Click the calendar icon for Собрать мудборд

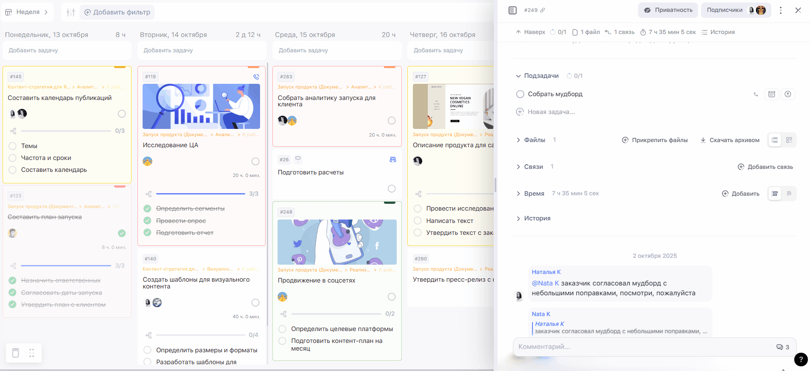coord(771,94)
